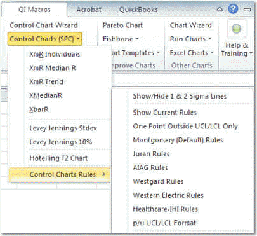Click the Other Charts group label
257x236 pixels.
click(x=192, y=66)
